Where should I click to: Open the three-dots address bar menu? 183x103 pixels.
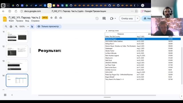click(132, 11)
